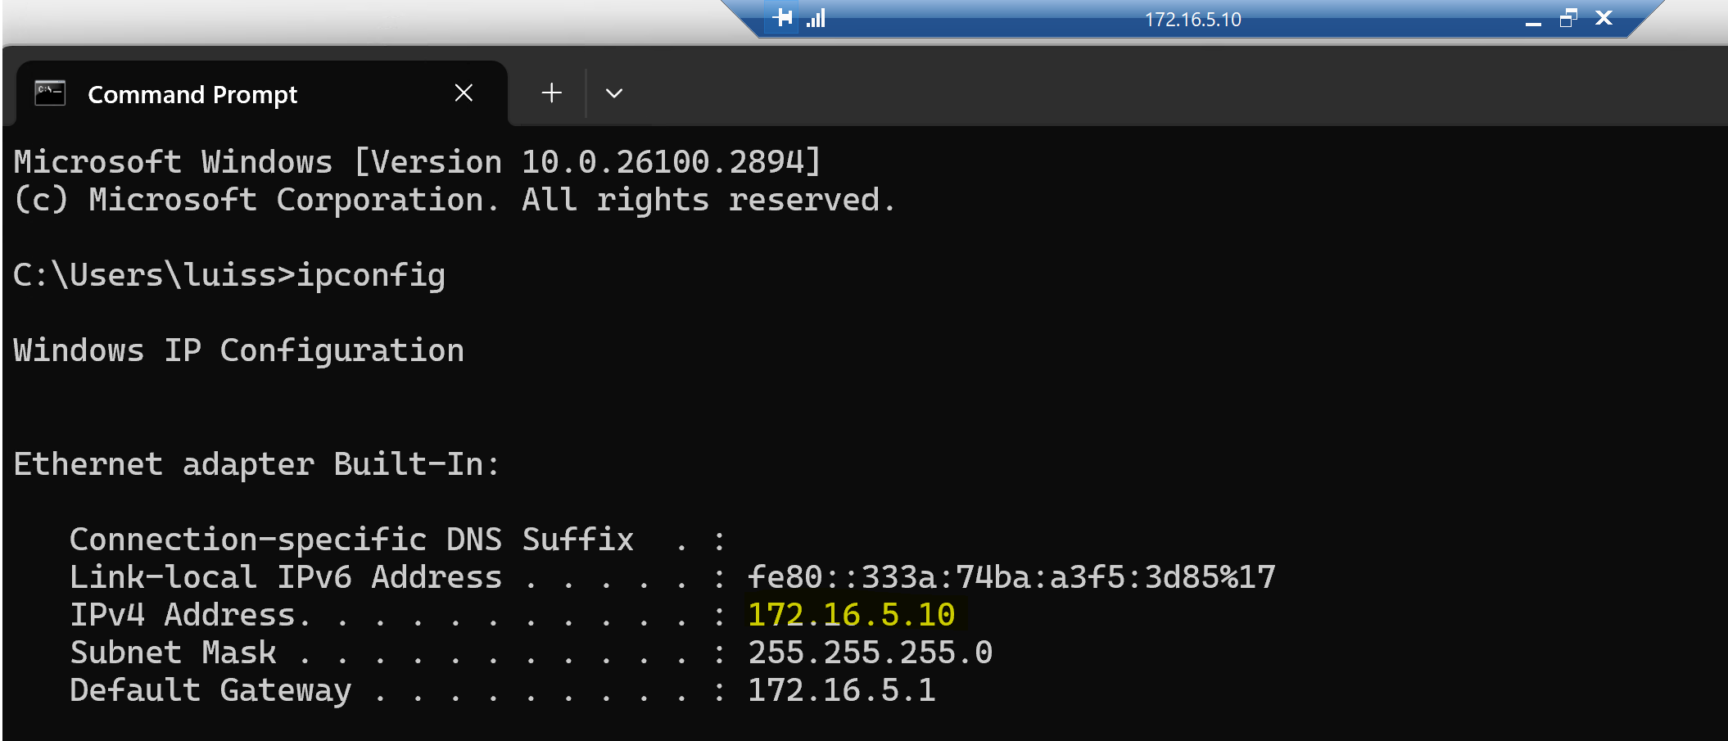Restore down the remote desktop session window
The height and width of the screenshot is (741, 1728).
(x=1568, y=18)
